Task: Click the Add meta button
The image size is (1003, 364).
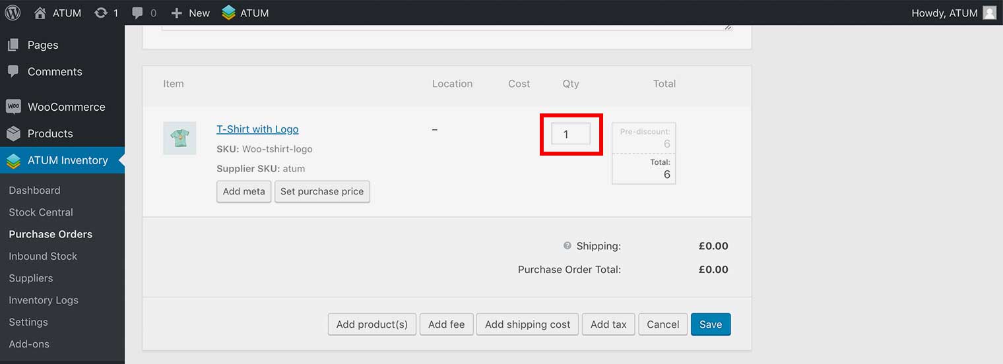Action: coord(243,191)
